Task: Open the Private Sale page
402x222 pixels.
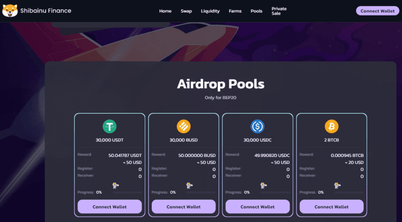Action: tap(279, 11)
